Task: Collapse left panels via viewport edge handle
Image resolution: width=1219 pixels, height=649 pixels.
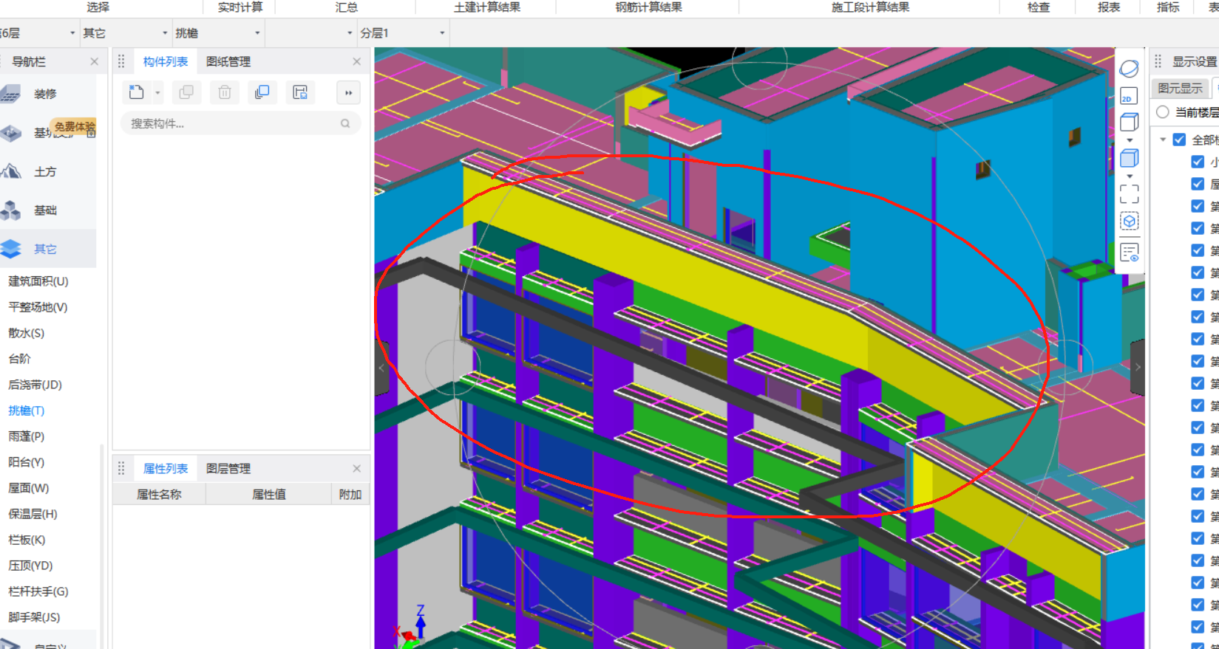Action: click(381, 367)
